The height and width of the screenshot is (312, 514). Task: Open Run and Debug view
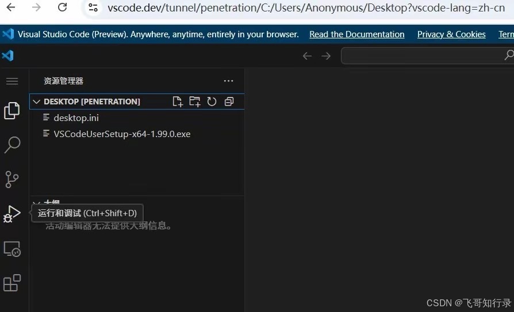[12, 214]
